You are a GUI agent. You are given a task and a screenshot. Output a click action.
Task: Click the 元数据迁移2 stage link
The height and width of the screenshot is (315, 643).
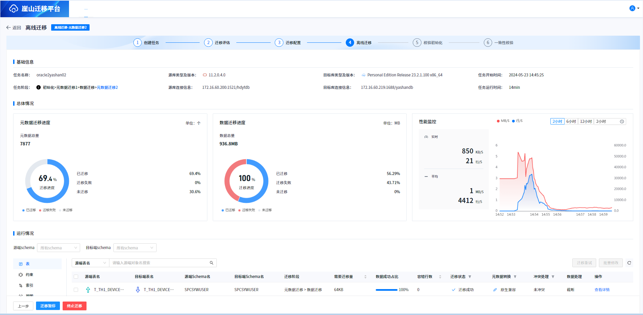click(x=107, y=87)
